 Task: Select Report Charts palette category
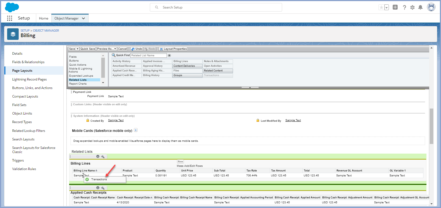(78, 84)
